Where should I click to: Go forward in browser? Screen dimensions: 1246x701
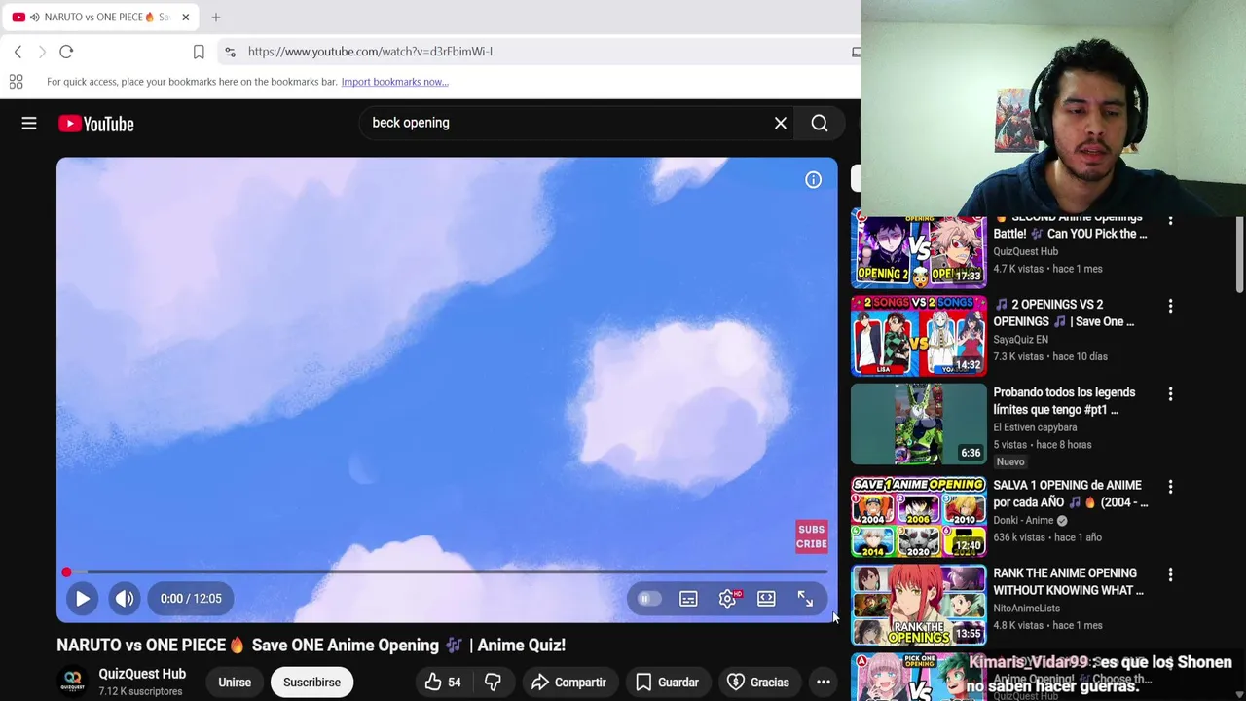tap(42, 52)
